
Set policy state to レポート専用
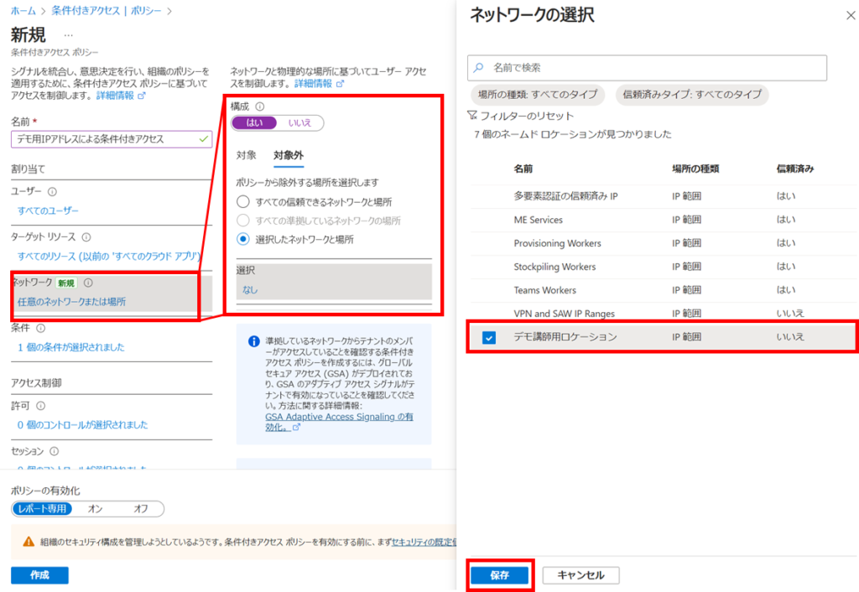(42, 508)
